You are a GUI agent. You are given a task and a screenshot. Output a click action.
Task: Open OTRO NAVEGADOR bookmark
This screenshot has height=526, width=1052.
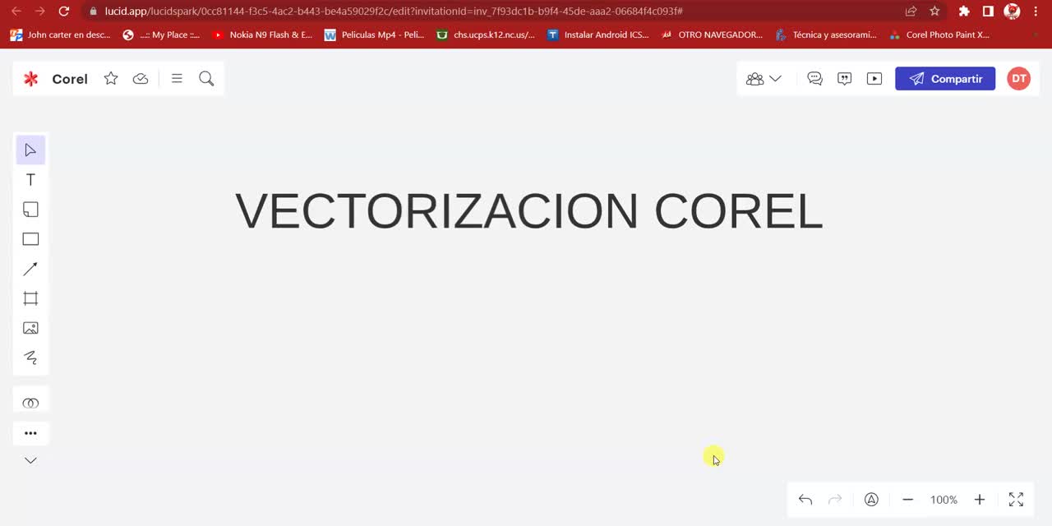point(713,35)
